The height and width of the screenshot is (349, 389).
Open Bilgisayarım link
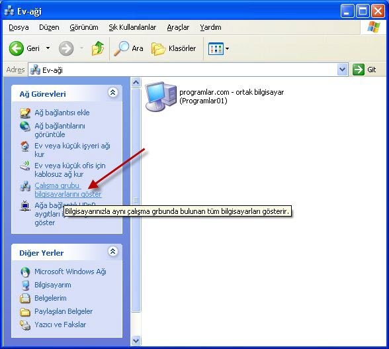(x=53, y=285)
